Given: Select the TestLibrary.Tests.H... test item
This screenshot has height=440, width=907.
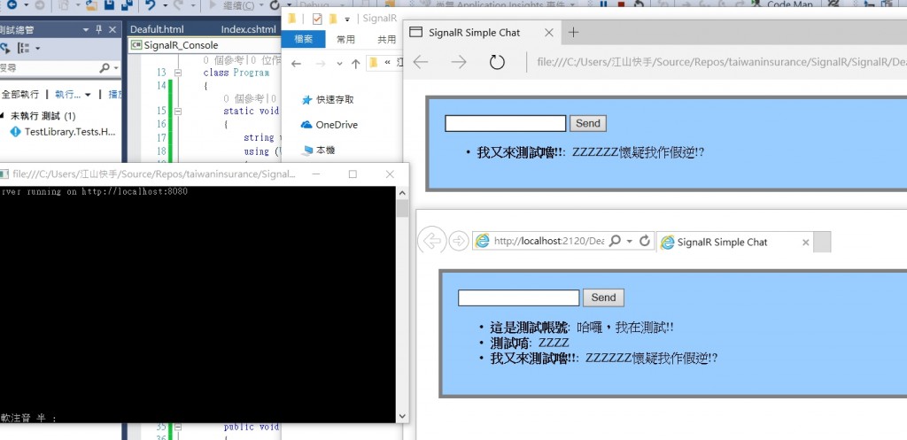Looking at the screenshot, I should pyautogui.click(x=64, y=132).
